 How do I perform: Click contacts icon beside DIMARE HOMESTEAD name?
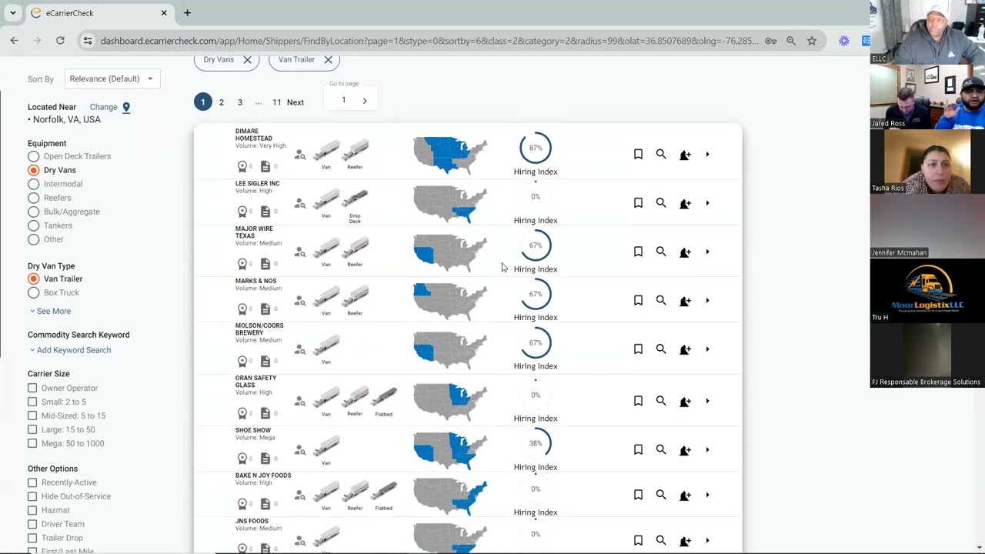click(300, 155)
